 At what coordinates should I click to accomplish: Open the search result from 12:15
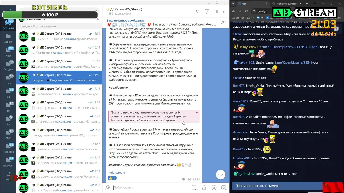tap(59, 91)
